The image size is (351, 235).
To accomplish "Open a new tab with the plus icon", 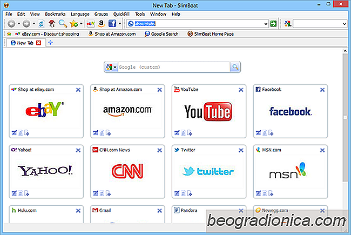I will (51, 43).
